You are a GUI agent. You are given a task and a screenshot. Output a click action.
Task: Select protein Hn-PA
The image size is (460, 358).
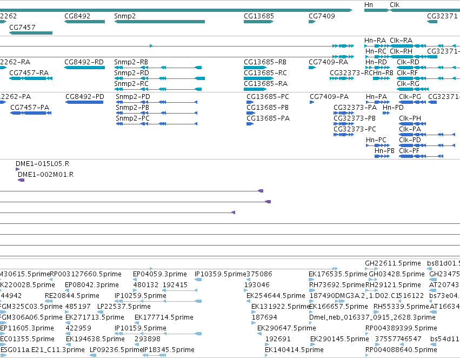376,97
